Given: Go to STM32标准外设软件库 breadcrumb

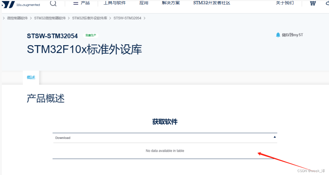Looking at the screenshot, I should click(90, 18).
